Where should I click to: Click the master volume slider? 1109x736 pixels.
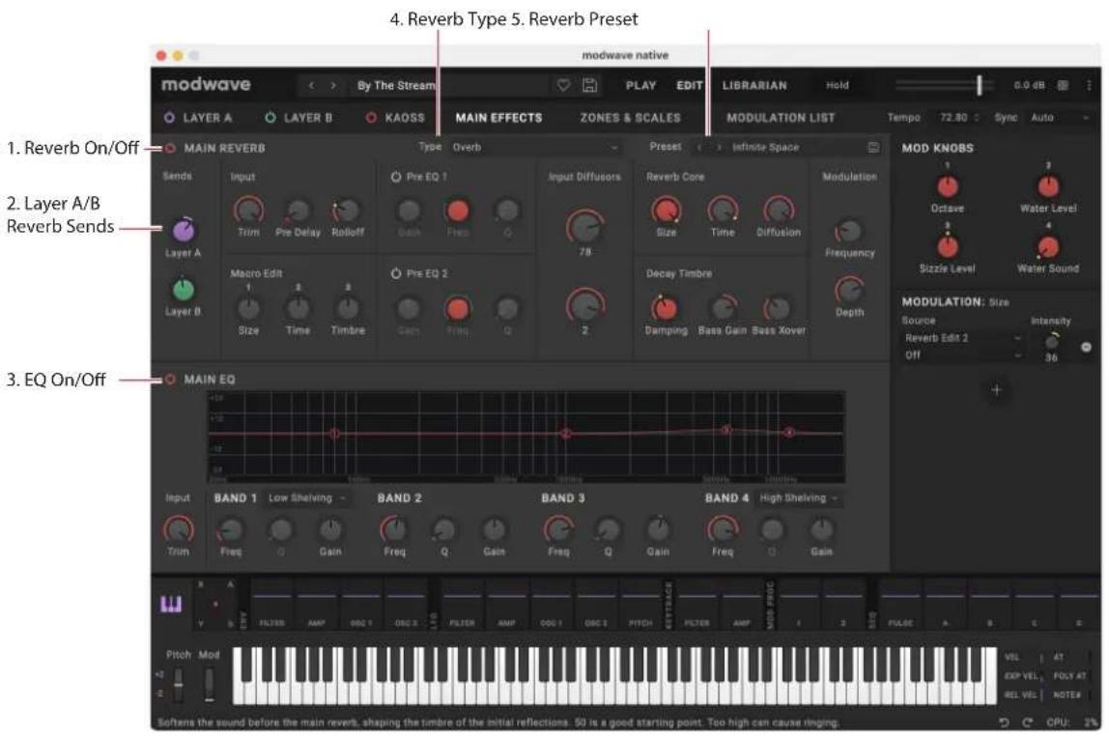point(944,85)
